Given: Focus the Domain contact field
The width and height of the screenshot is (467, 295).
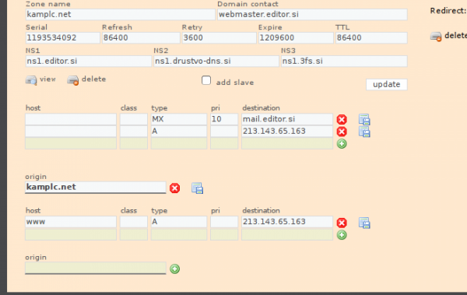Looking at the screenshot, I should pyautogui.click(x=312, y=14).
